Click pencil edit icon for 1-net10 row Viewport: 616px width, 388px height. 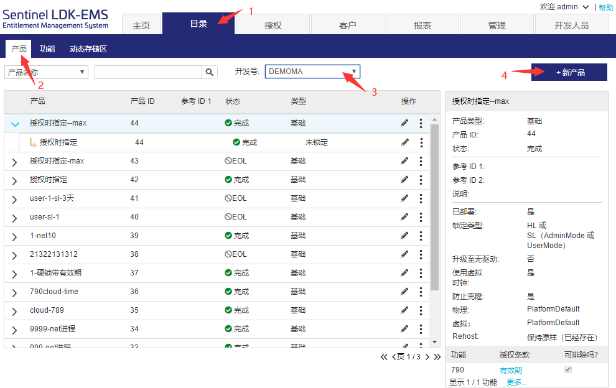click(x=404, y=236)
